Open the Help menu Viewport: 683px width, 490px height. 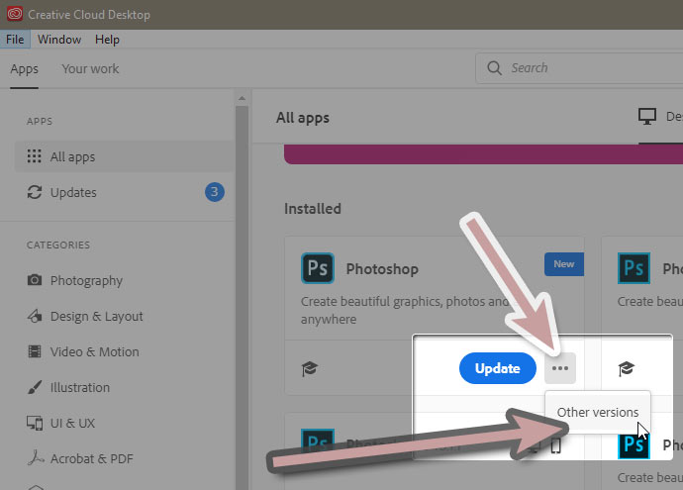point(107,40)
